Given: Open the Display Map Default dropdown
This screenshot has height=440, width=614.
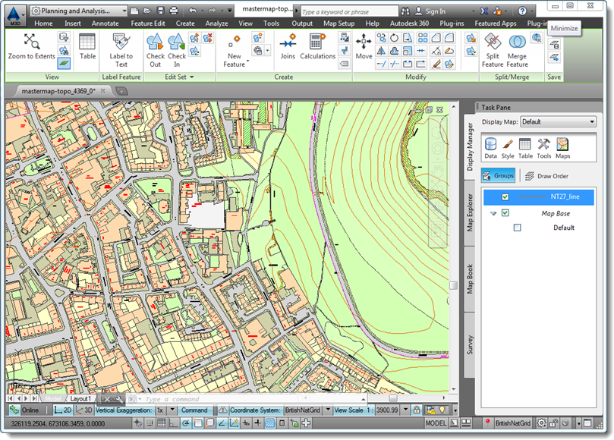Looking at the screenshot, I should (x=558, y=121).
